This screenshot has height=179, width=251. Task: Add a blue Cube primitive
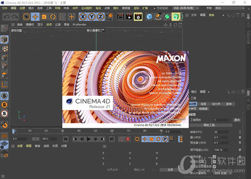[x=149, y=16]
